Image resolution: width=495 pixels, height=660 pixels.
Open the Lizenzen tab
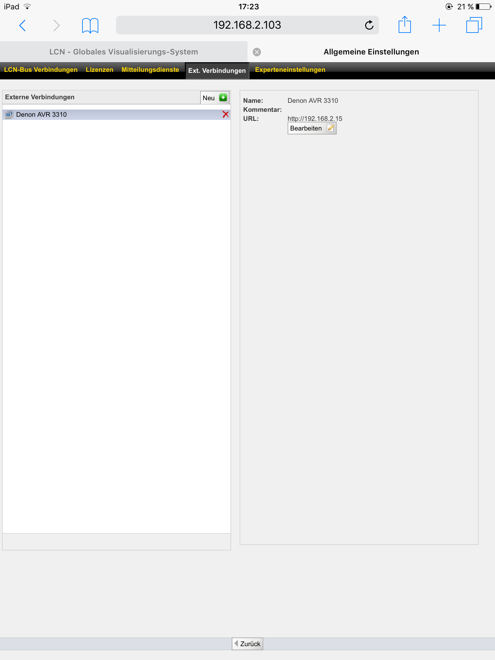click(x=99, y=70)
